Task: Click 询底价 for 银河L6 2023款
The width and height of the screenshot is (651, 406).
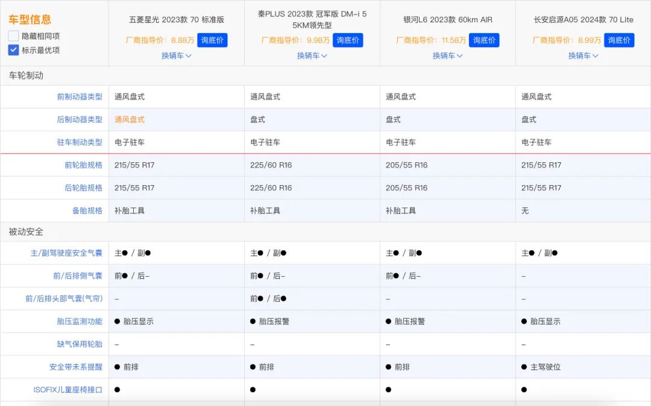Action: point(484,40)
